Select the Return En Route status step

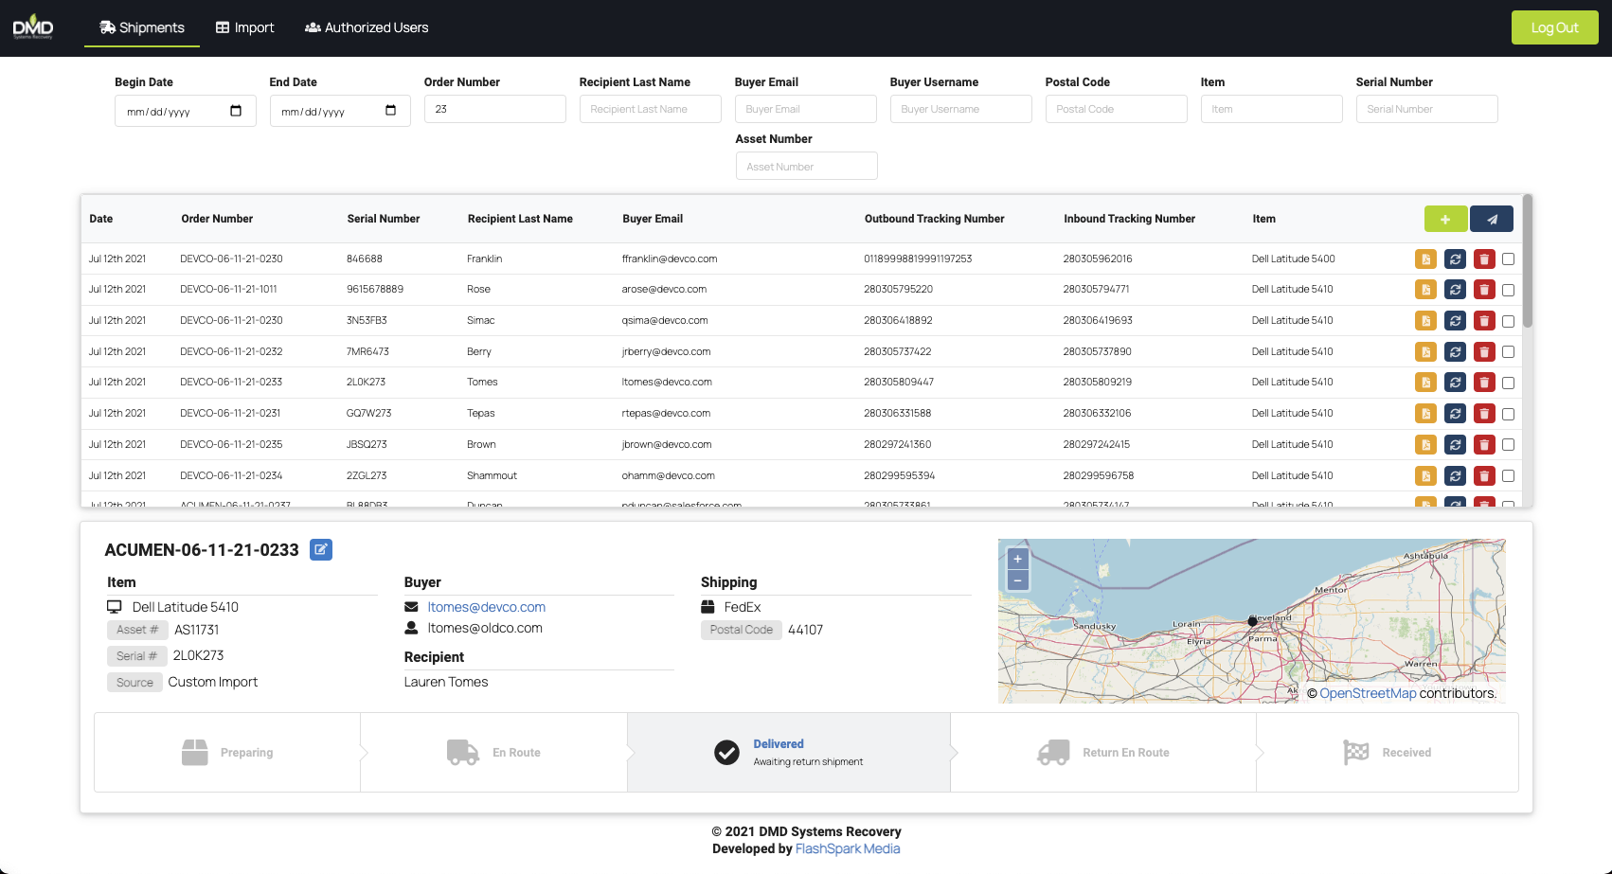click(1103, 752)
